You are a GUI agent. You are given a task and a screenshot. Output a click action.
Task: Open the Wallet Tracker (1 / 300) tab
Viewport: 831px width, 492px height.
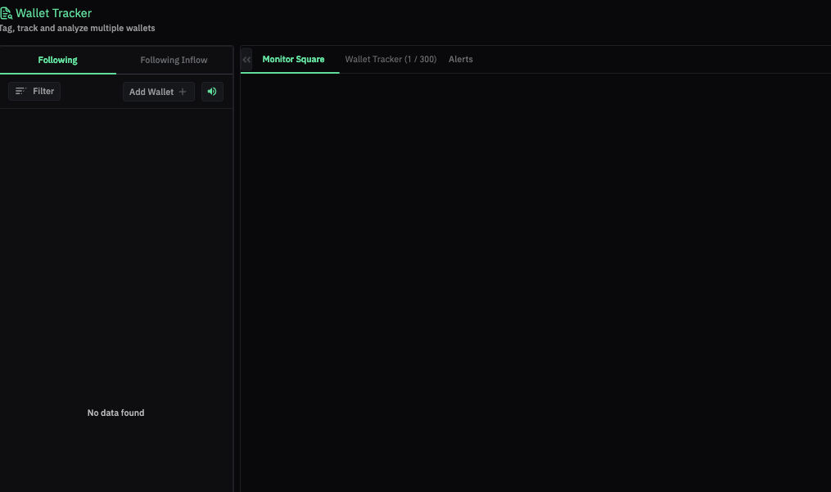(391, 60)
